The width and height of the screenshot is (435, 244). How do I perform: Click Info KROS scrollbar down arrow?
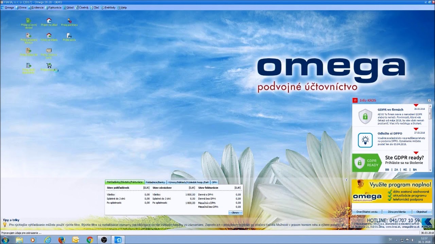click(x=430, y=170)
